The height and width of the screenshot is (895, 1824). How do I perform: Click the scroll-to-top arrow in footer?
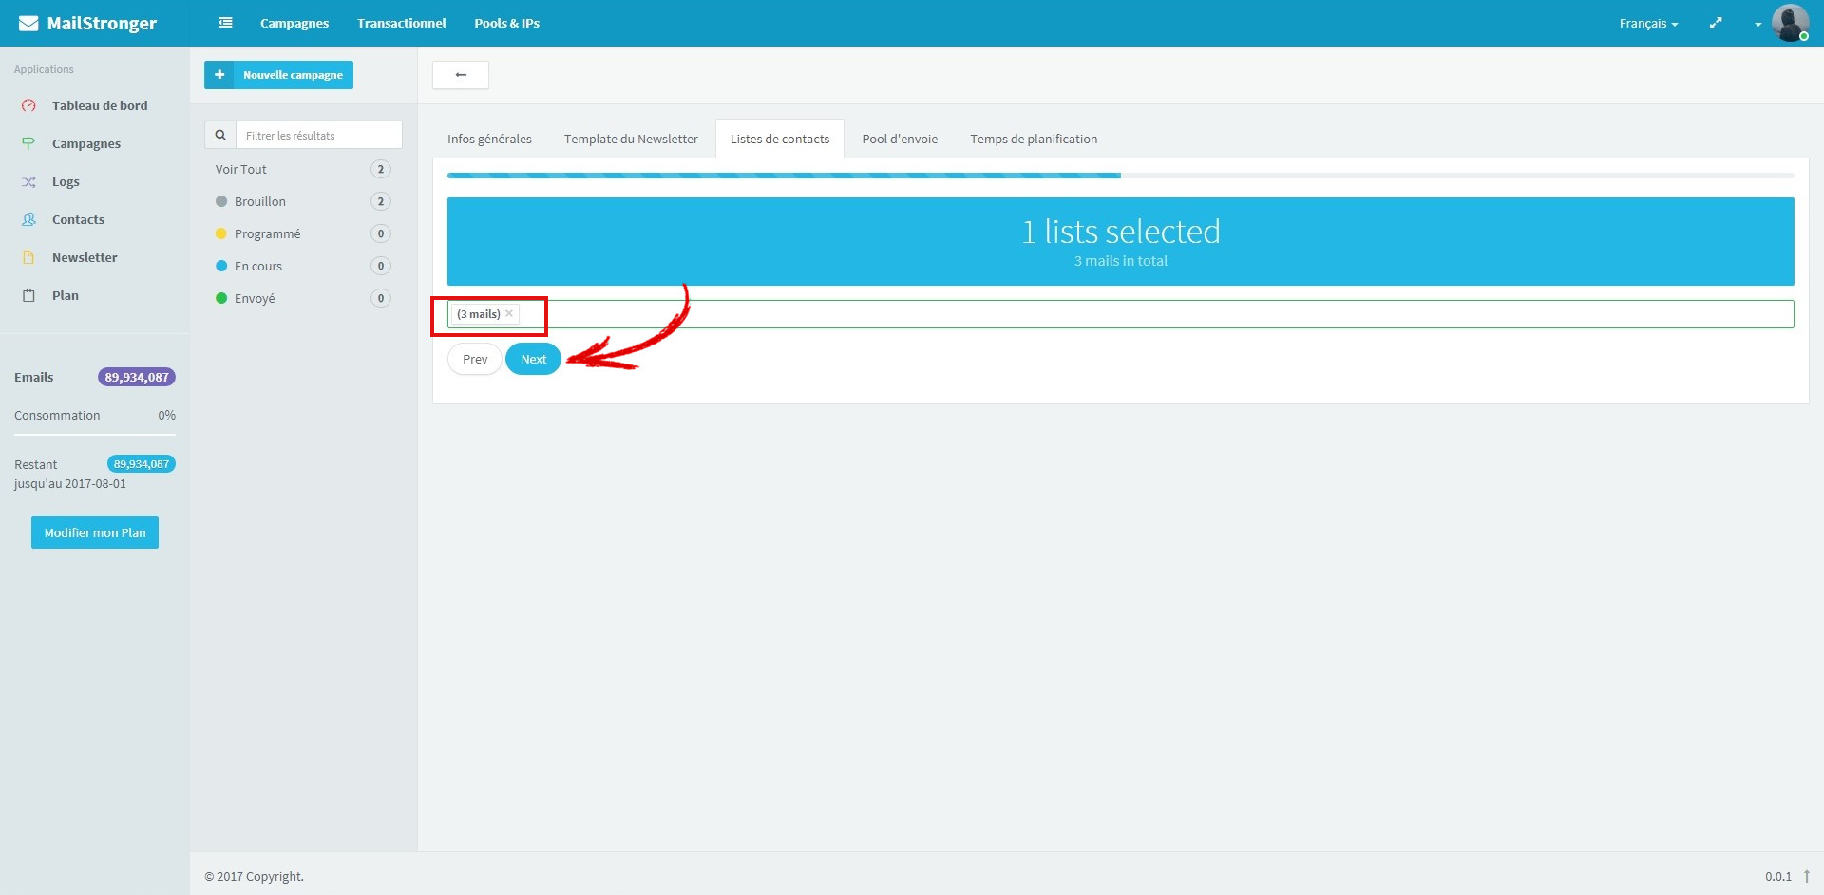(1807, 876)
